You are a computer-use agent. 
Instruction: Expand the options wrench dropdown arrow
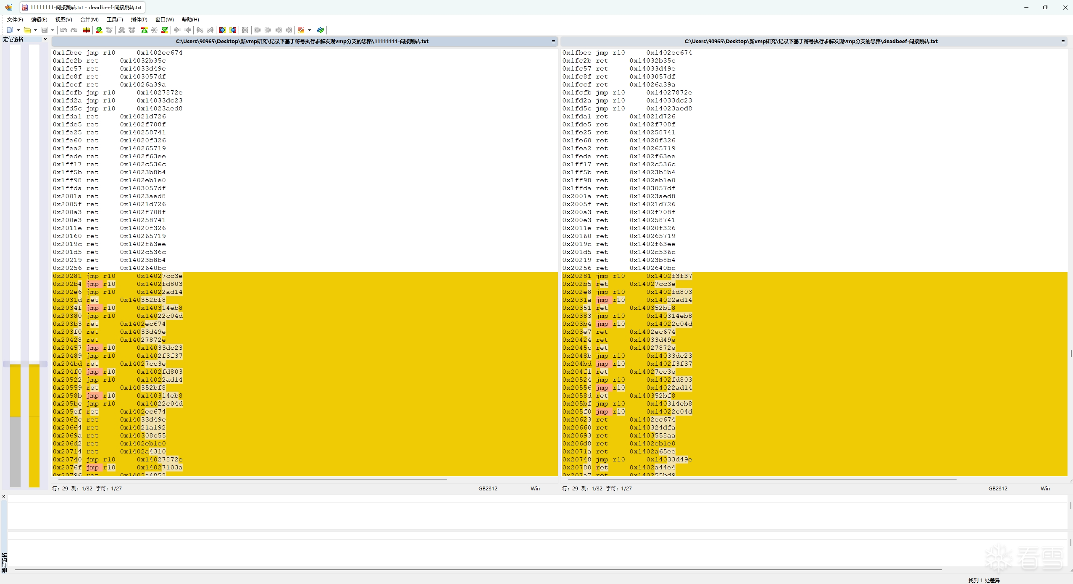309,30
